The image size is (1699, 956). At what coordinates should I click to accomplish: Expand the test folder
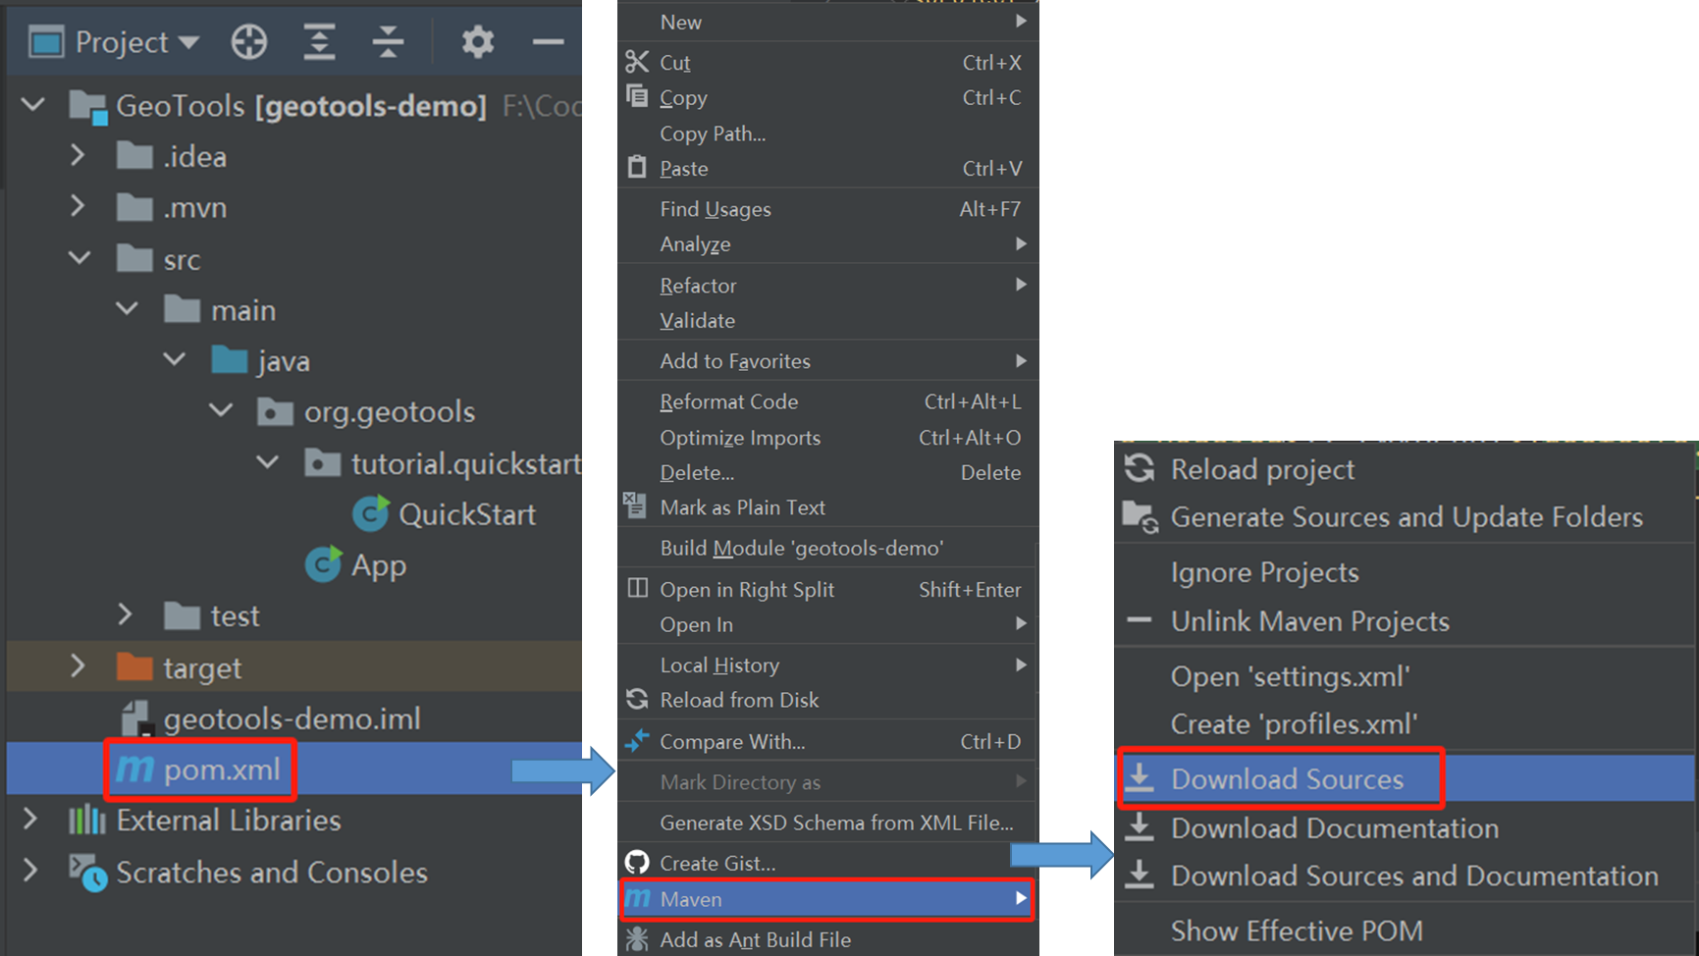click(x=125, y=615)
